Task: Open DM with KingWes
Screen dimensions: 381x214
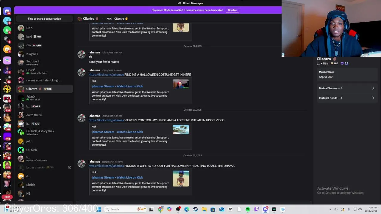Action: click(x=44, y=54)
